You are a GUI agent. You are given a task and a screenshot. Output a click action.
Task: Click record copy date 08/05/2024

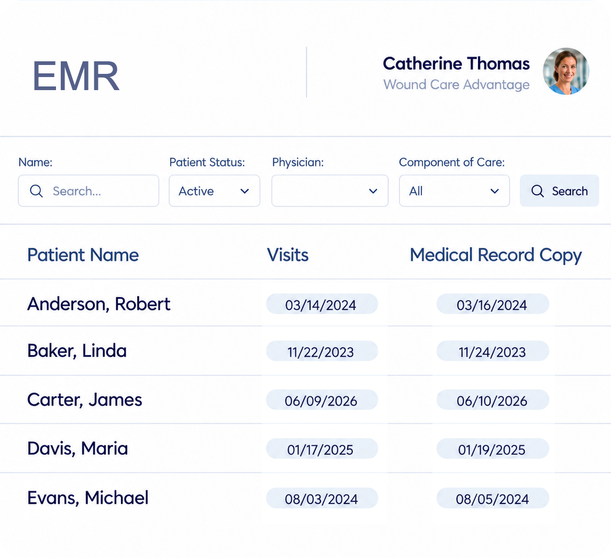click(x=493, y=498)
